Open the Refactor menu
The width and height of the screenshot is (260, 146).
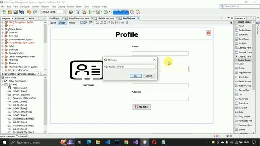(x=45, y=6)
